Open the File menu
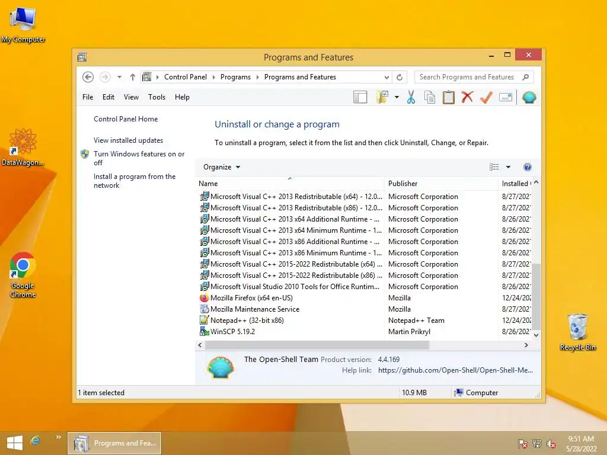This screenshot has height=455, width=607. 88,97
